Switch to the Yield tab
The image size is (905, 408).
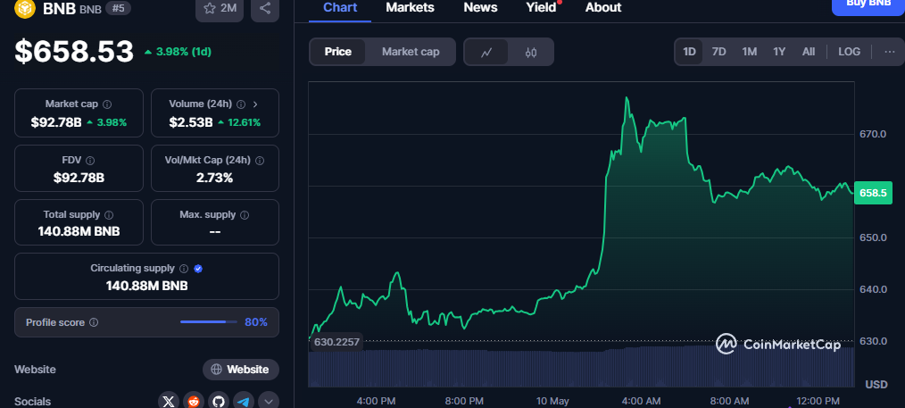pos(542,8)
